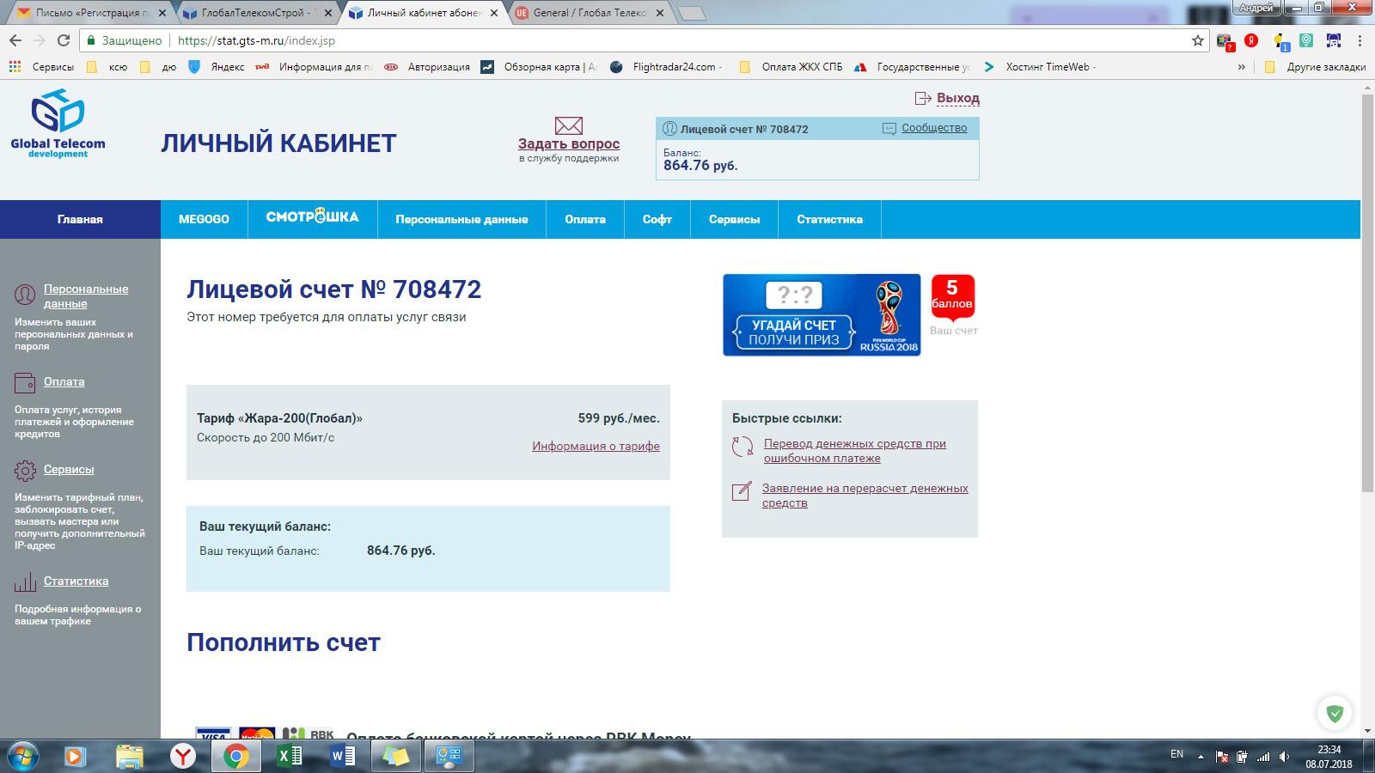This screenshot has height=773, width=1375.
Task: Reload the page with browser refresh button
Action: click(x=63, y=40)
